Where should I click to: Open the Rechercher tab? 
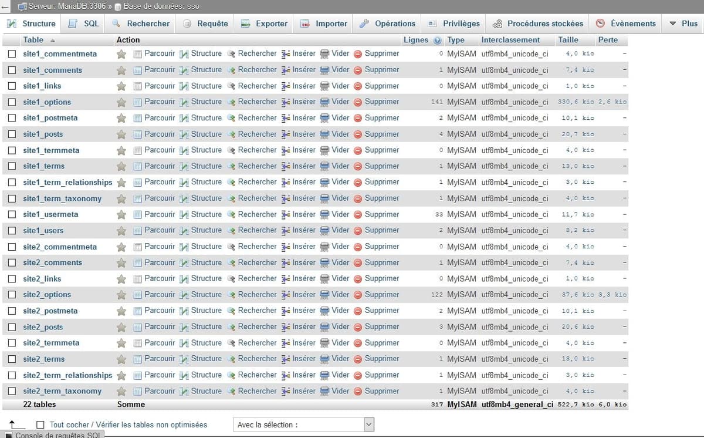tap(147, 23)
